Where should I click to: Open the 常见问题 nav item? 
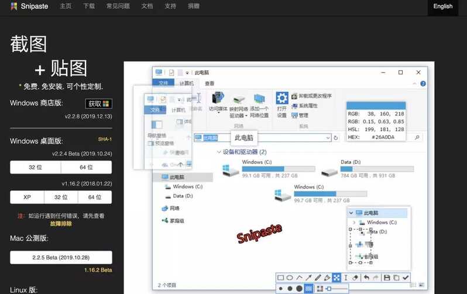click(x=118, y=6)
